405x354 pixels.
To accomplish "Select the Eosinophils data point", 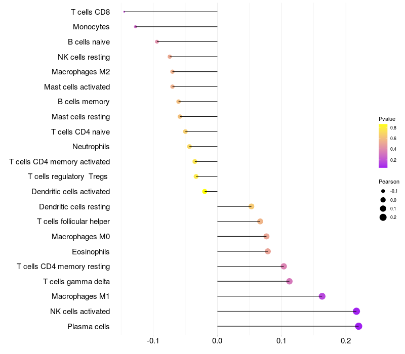I will tap(268, 251).
